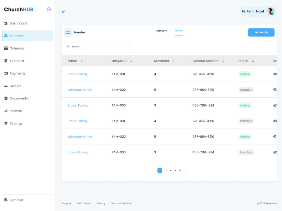View Inactive Smith Family row eye icon
This screenshot has height=211, width=282.
tap(275, 121)
